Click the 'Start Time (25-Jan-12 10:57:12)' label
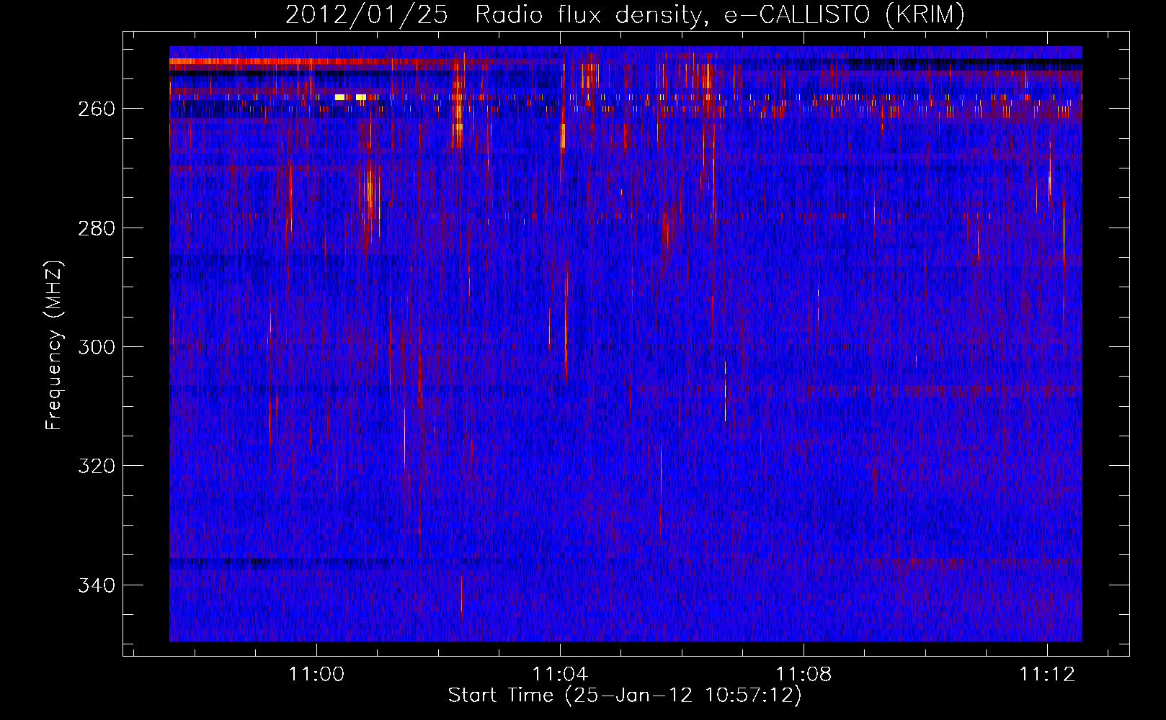This screenshot has width=1166, height=720. [625, 696]
